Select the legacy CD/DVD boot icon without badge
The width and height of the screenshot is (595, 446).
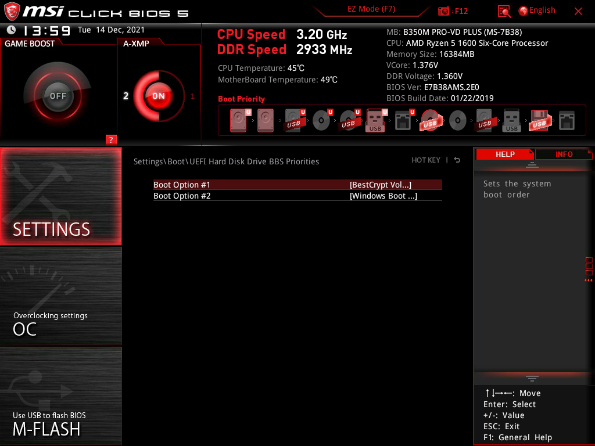tap(458, 121)
